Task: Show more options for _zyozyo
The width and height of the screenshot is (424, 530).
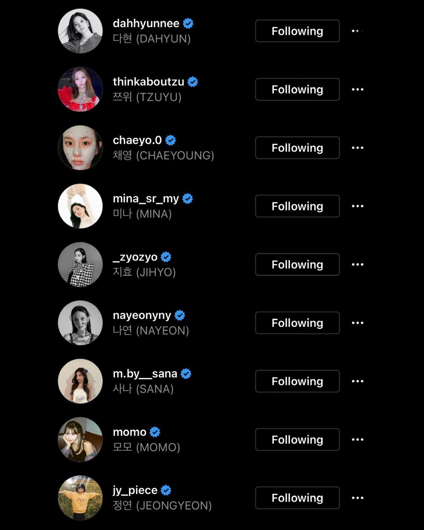Action: click(357, 264)
